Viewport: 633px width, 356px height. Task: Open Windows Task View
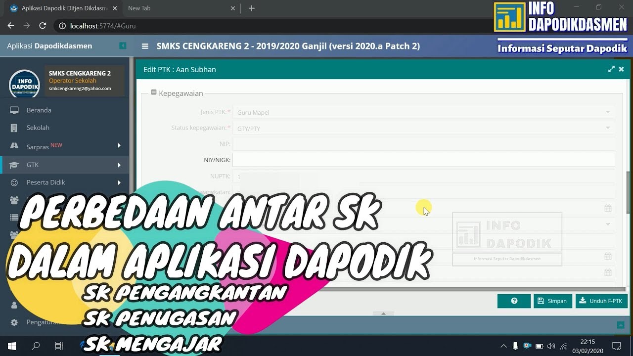(x=59, y=346)
